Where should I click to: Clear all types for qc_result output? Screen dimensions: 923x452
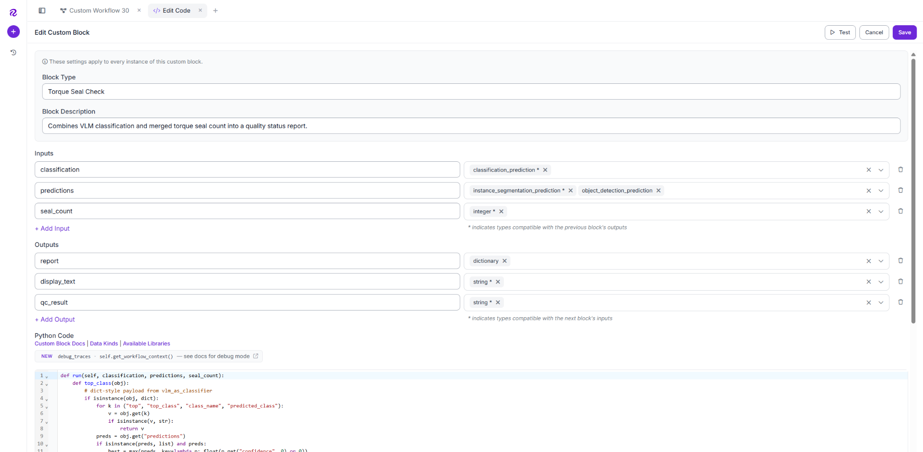click(868, 302)
